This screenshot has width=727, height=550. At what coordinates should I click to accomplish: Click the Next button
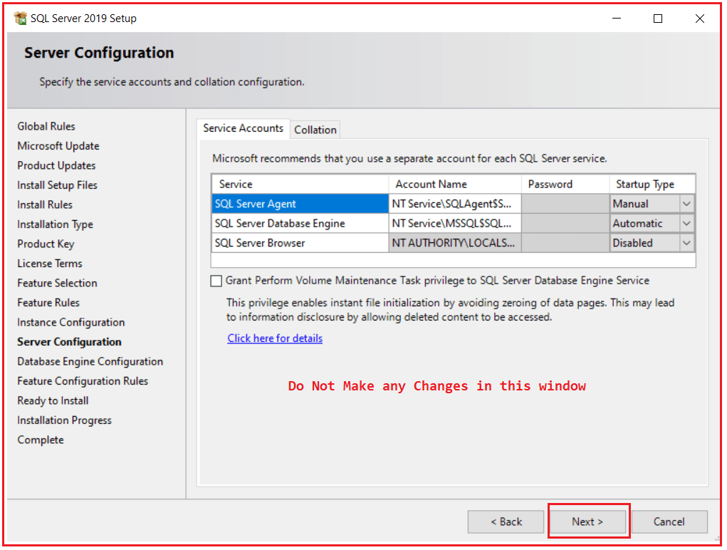click(587, 522)
